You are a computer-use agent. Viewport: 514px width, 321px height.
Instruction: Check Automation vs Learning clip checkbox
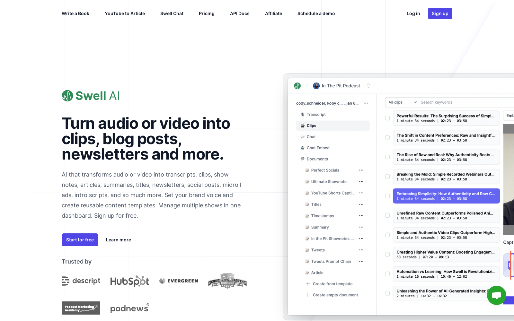click(x=387, y=274)
